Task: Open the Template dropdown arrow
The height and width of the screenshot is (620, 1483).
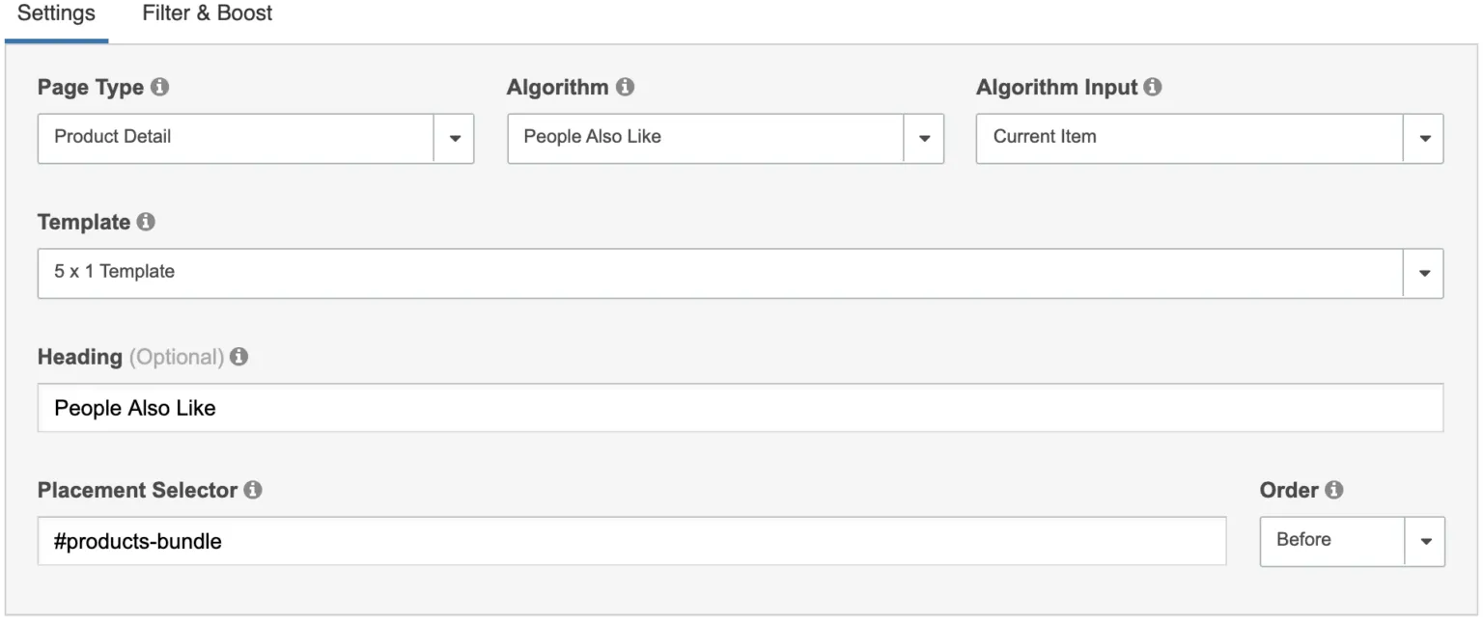Action: click(x=1424, y=274)
